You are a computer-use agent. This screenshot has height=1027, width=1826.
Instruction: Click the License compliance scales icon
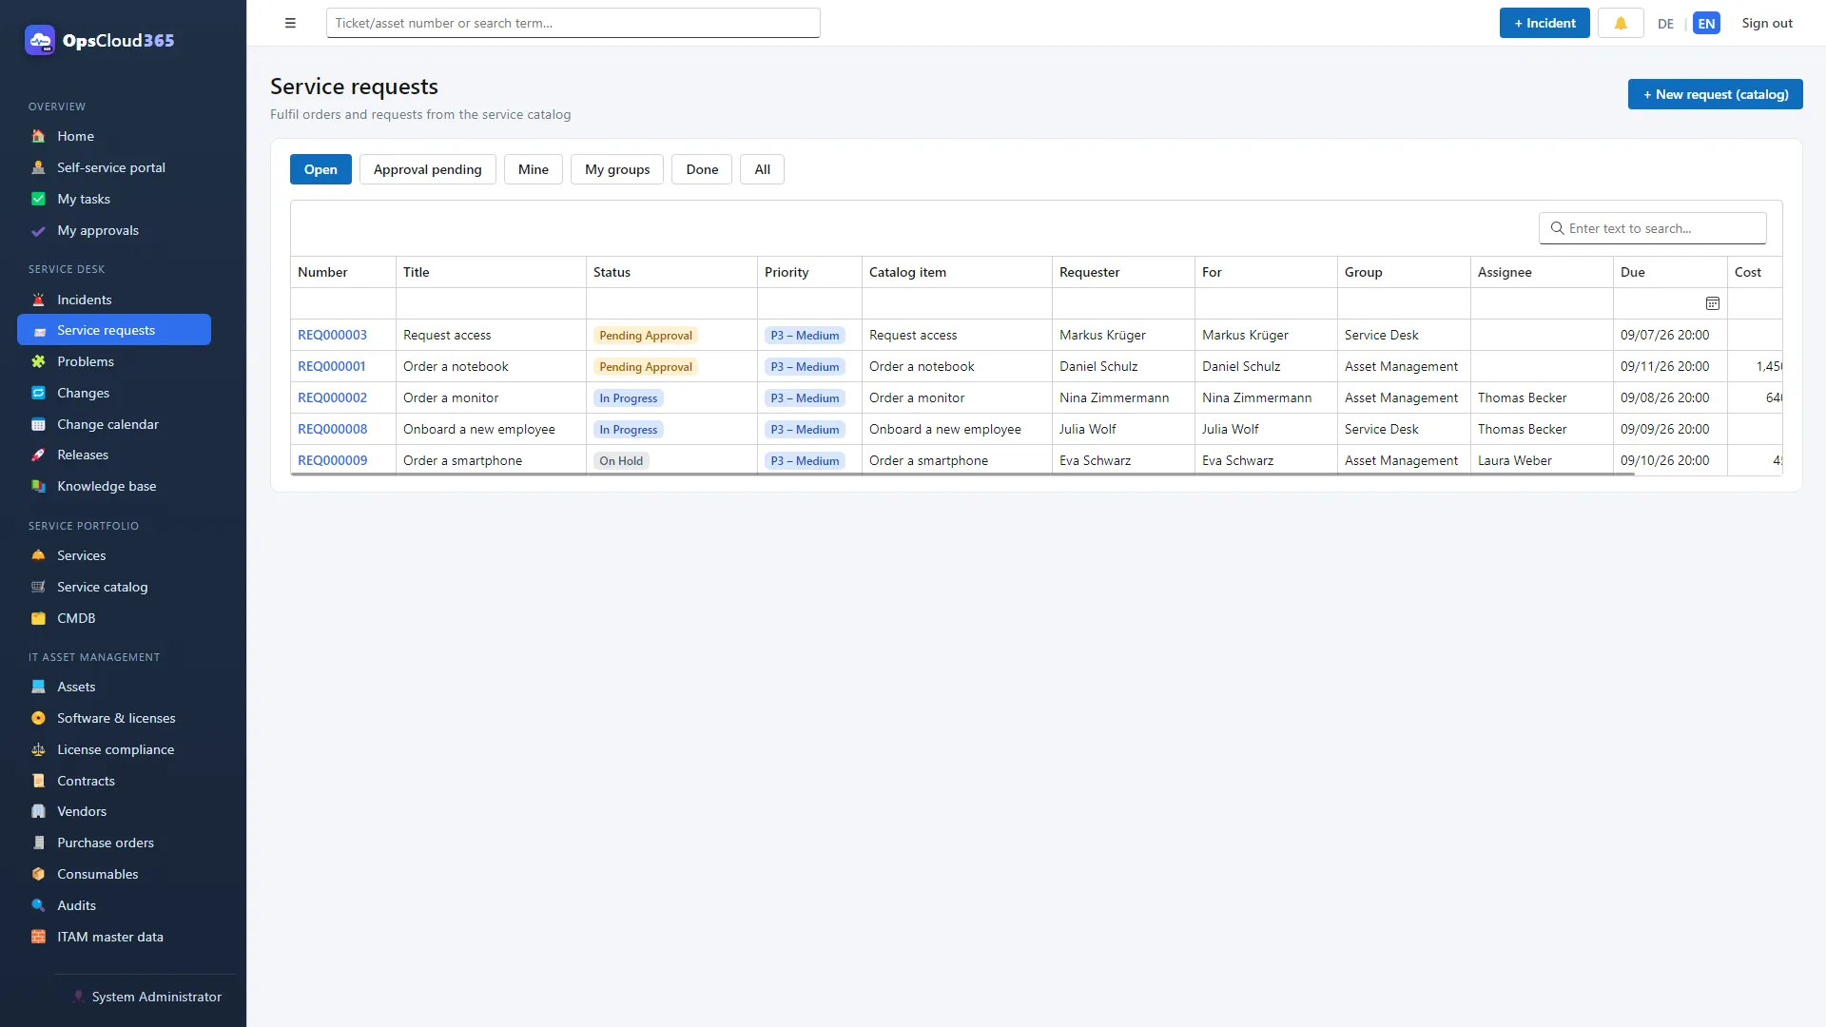(x=38, y=749)
